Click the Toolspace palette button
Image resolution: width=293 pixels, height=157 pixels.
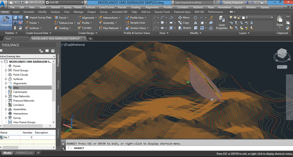(x=6, y=23)
